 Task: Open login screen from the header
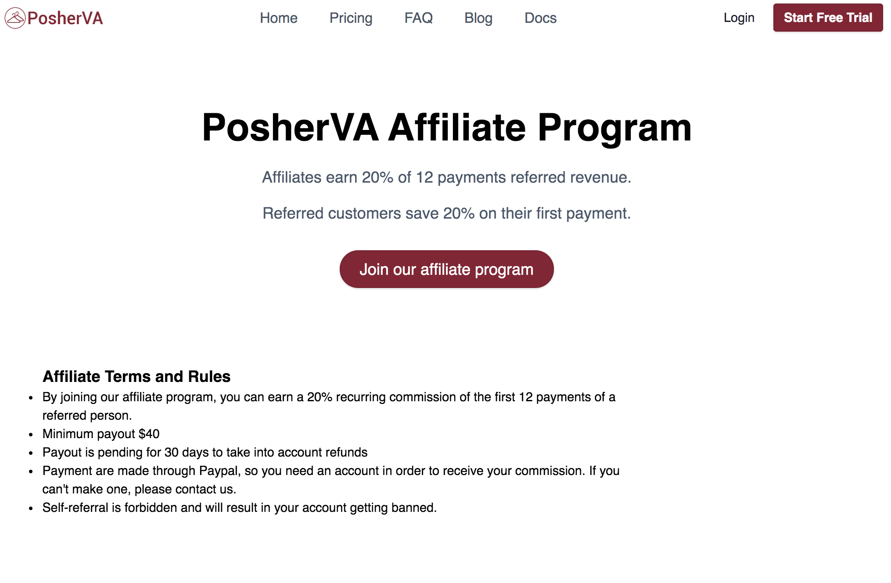(x=739, y=18)
